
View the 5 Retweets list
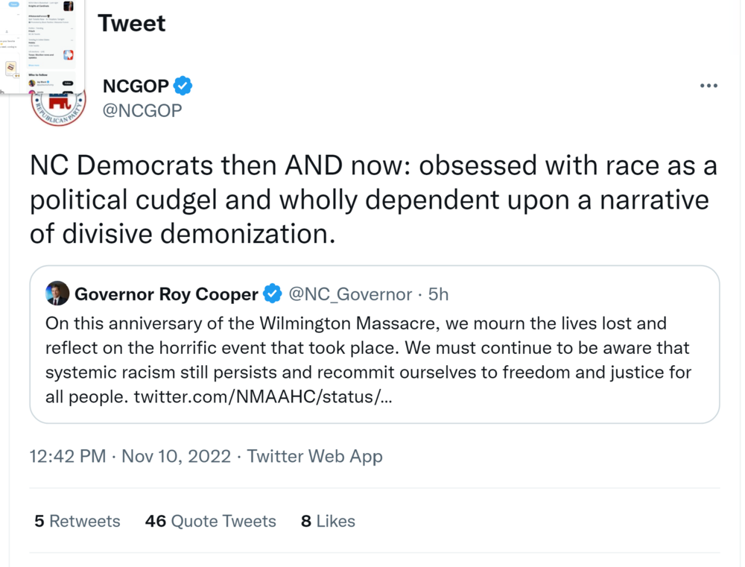tap(77, 521)
